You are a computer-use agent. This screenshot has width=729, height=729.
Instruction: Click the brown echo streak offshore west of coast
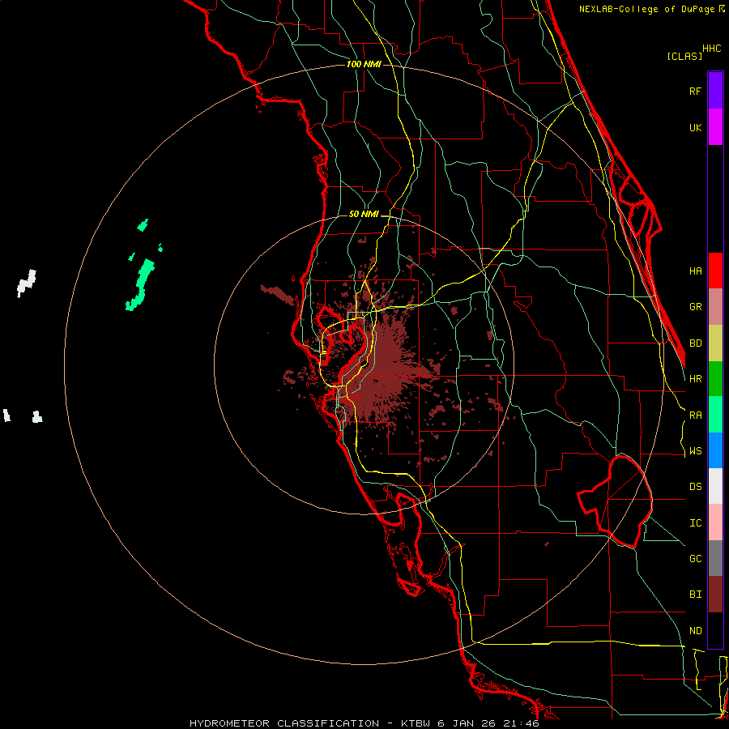(x=278, y=294)
